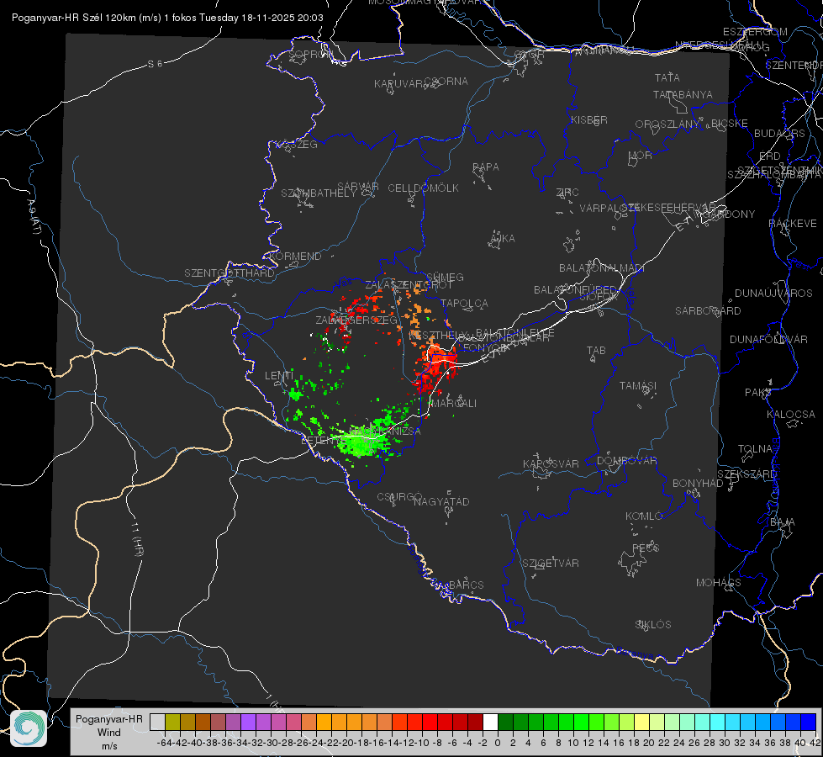Image resolution: width=823 pixels, height=757 pixels.
Task: Click the '11 (HR)' road label
Action: click(x=136, y=539)
